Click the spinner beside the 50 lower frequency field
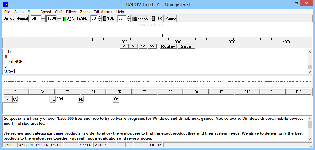Viewport: 315px width, 150px height. click(43, 19)
